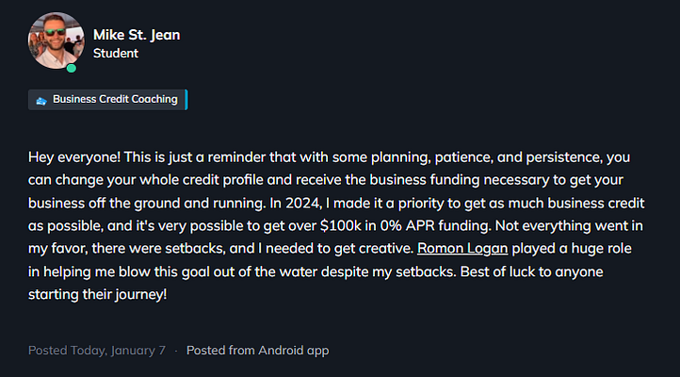Click the "Best of luck" closing sentence

[523, 271]
